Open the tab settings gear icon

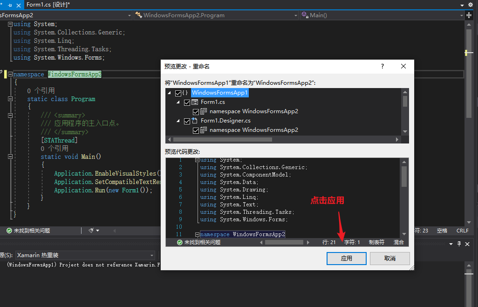[x=471, y=5]
